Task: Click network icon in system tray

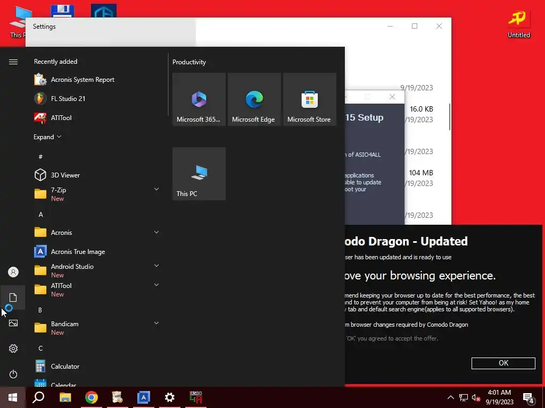Action: click(x=464, y=397)
